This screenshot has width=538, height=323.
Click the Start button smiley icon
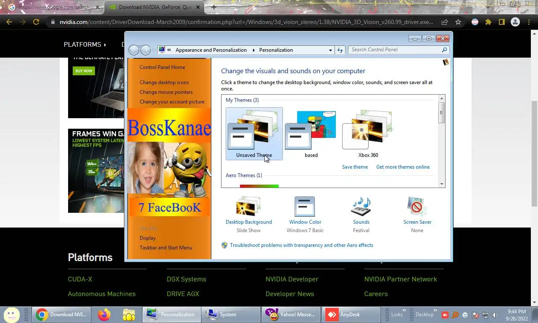(11, 315)
